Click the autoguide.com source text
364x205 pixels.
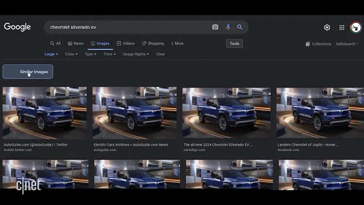(x=105, y=150)
